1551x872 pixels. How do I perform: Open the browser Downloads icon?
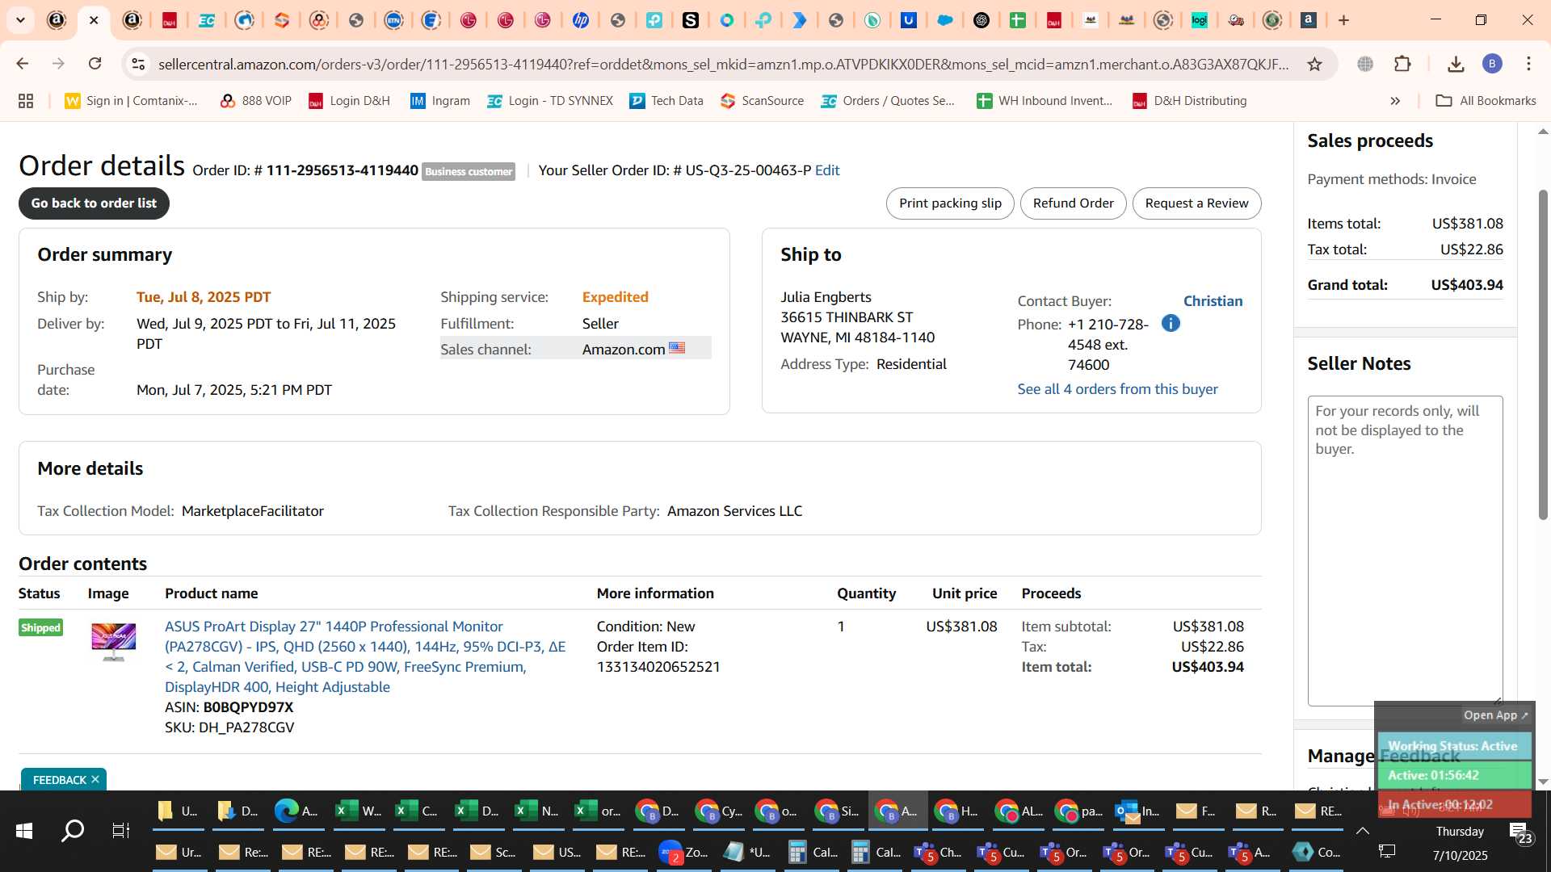click(1456, 64)
